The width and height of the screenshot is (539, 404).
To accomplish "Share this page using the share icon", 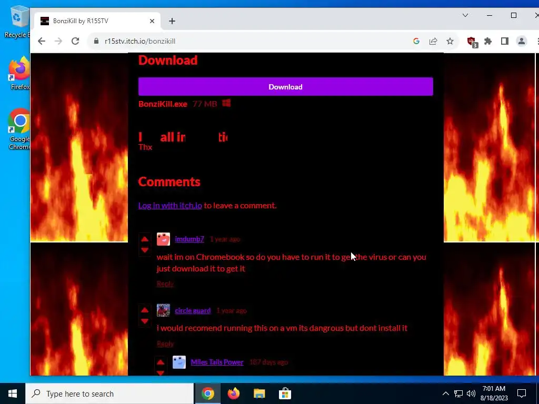I will pos(433,41).
